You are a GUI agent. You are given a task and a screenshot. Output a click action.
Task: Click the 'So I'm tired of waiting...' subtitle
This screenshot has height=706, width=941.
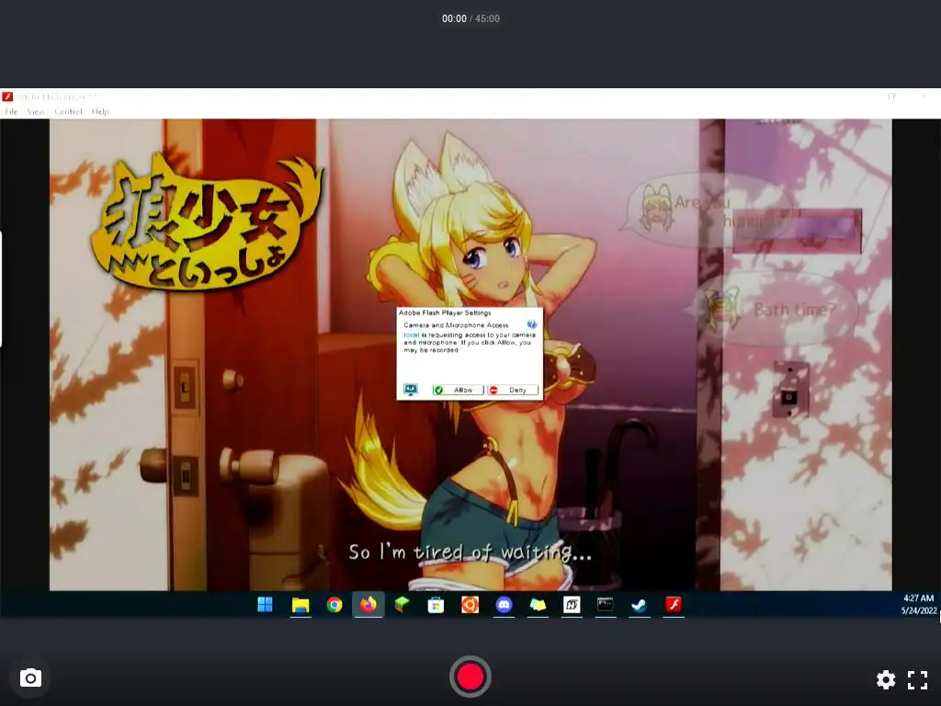(470, 552)
